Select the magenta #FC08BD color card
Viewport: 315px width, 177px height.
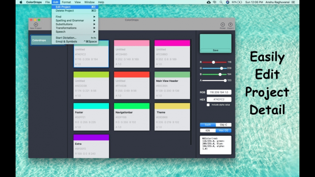coord(172,54)
